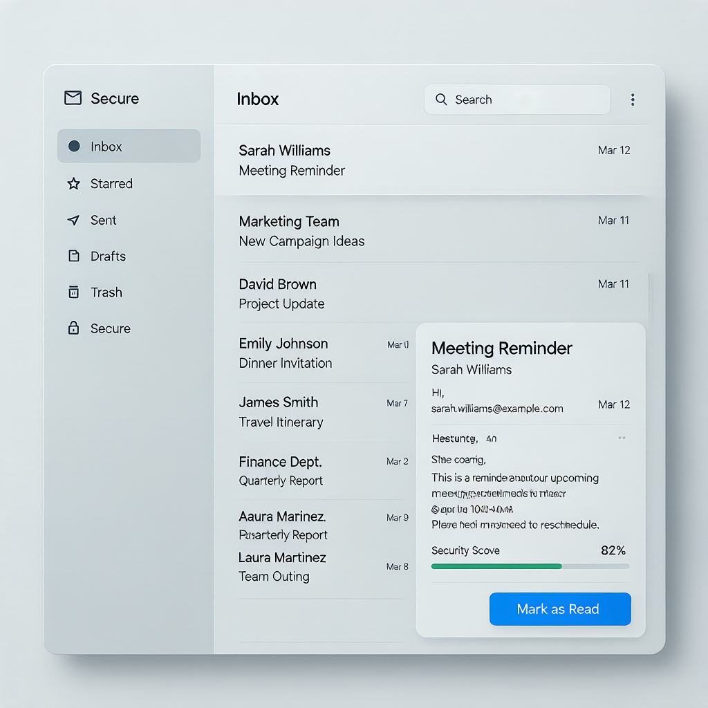Viewport: 708px width, 708px height.
Task: Click Mar 2 date on Finance Dept. row
Action: coord(397,461)
